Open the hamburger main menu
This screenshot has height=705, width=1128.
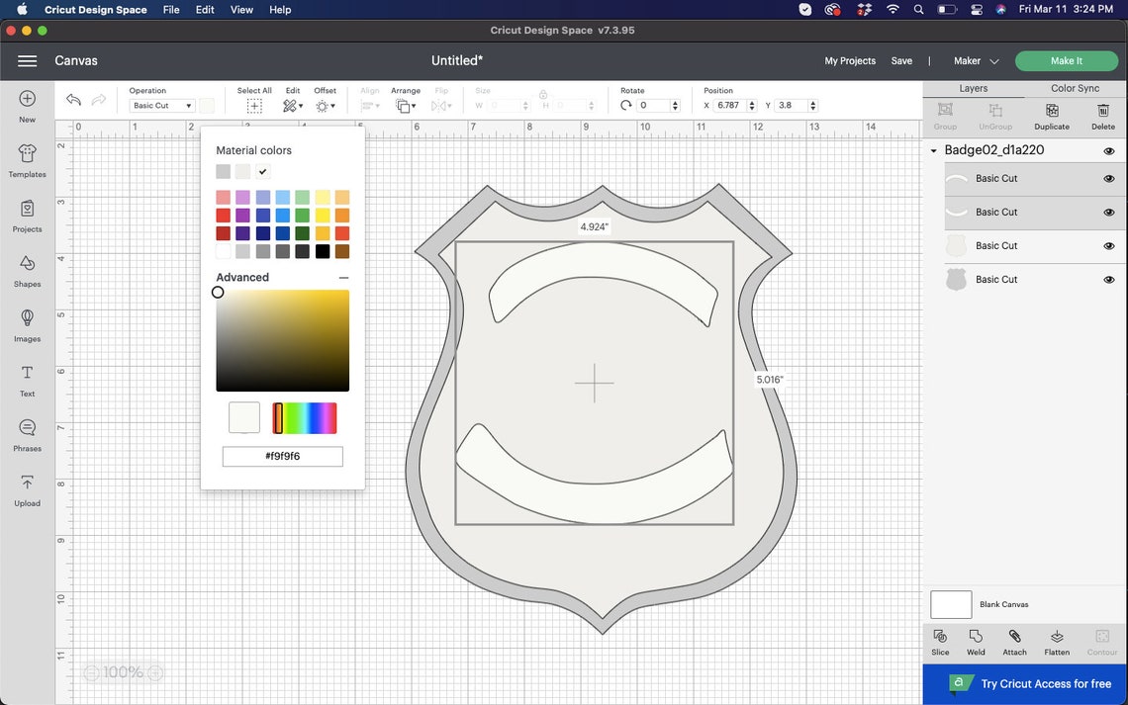click(28, 61)
